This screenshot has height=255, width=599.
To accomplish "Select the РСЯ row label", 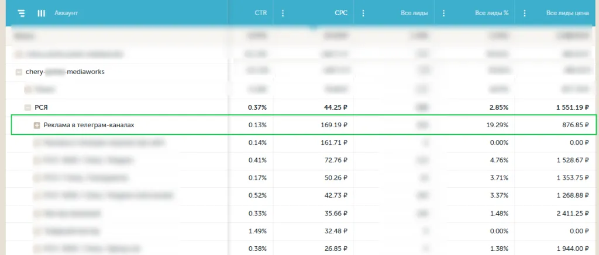I will (x=41, y=107).
